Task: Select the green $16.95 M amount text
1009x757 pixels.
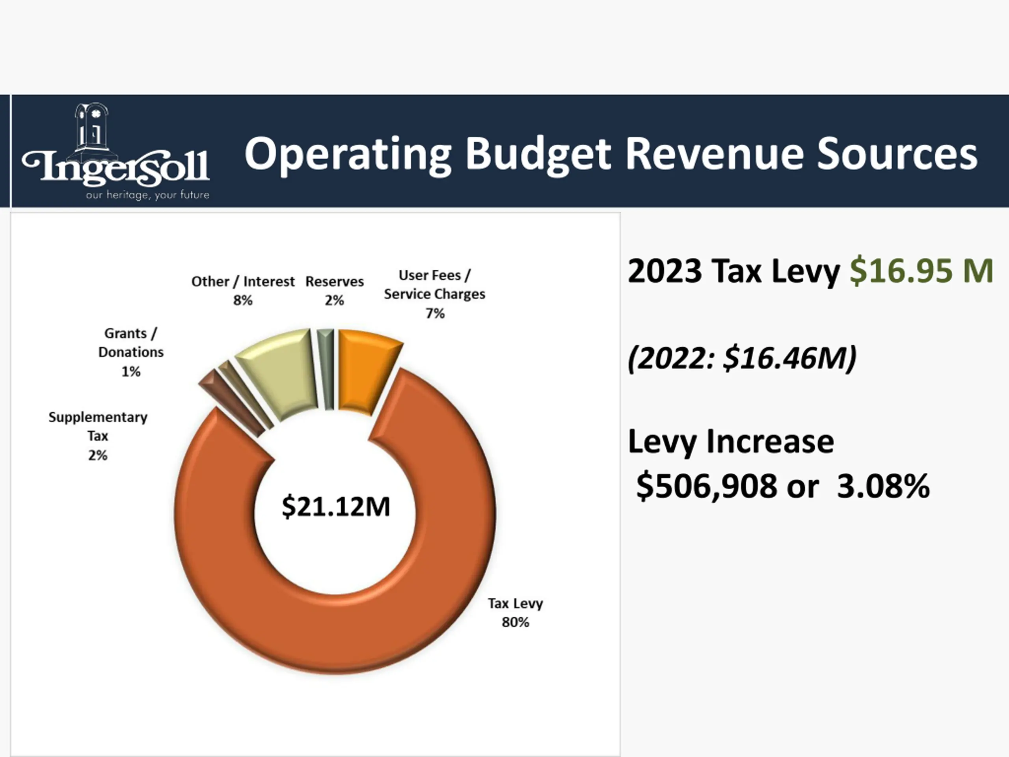Action: (922, 270)
